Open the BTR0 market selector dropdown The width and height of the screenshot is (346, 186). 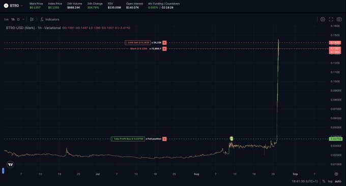pyautogui.click(x=14, y=6)
